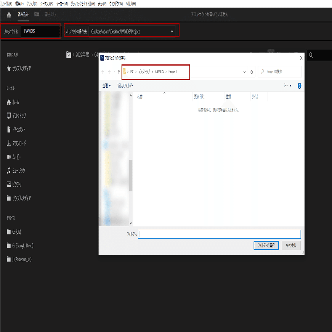Viewport: 332px width, 332px height.
Task: Sort by 名前 column header
Action: coord(140,97)
